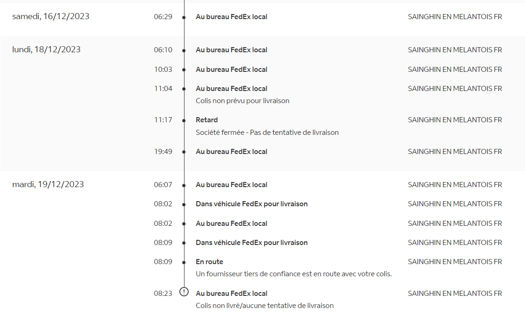
Task: Click the timeline dot beside En route
Action: [x=184, y=262]
